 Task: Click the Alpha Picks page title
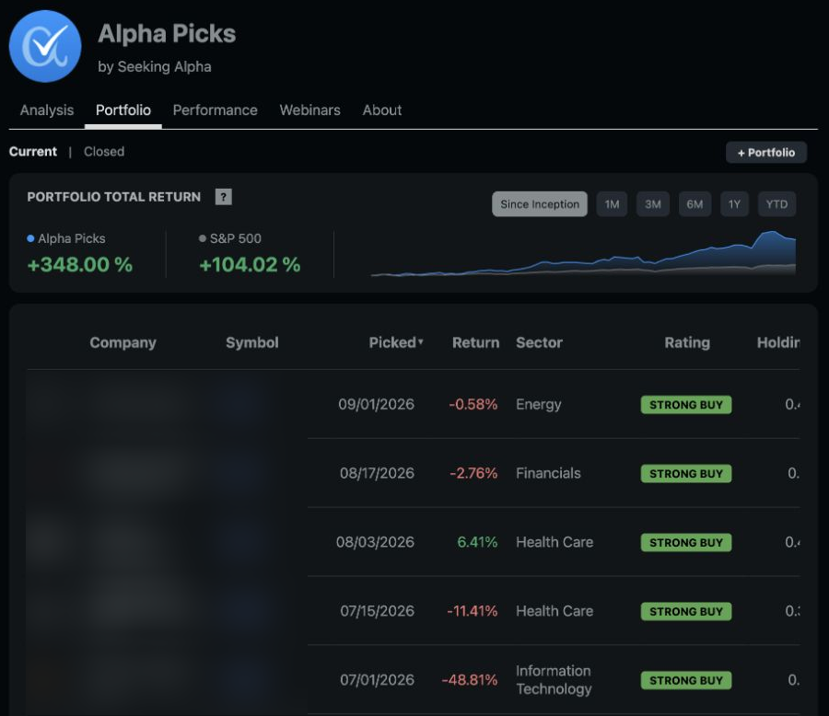tap(167, 34)
